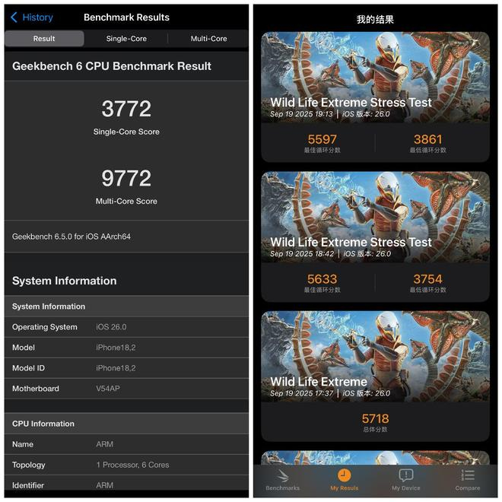This screenshot has width=502, height=502.
Task: Switch to the Multi-Core tab
Action: click(208, 39)
